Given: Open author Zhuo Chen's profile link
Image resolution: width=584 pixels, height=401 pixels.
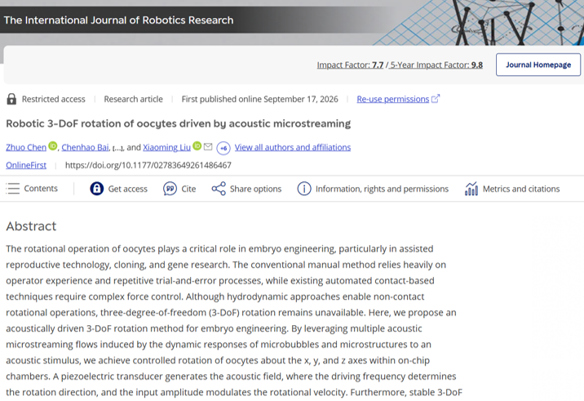Looking at the screenshot, I should click(26, 147).
